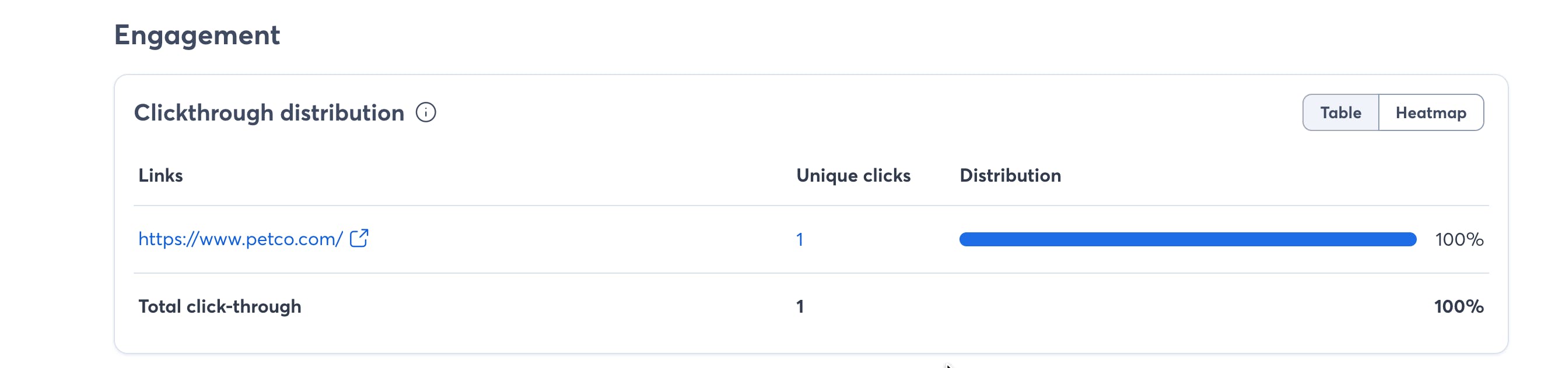Click the blue distribution progress bar

(1188, 240)
